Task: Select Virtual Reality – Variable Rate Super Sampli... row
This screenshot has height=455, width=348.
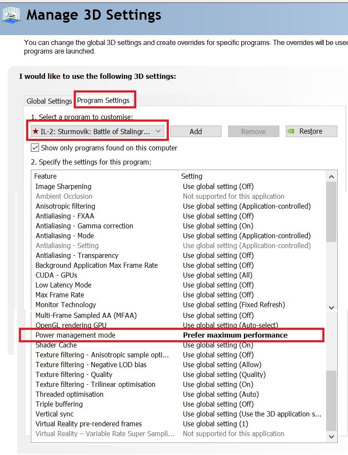Action: click(x=178, y=434)
